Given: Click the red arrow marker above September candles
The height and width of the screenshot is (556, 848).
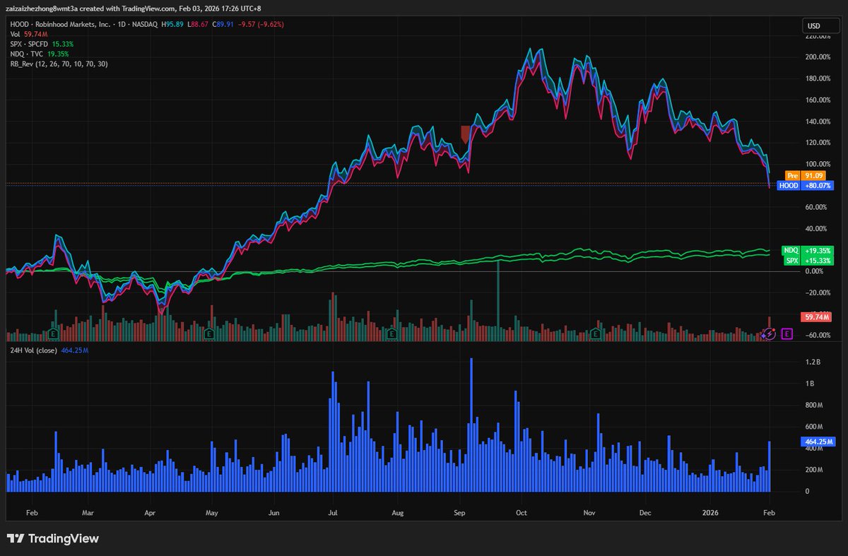Looking at the screenshot, I should coord(466,133).
